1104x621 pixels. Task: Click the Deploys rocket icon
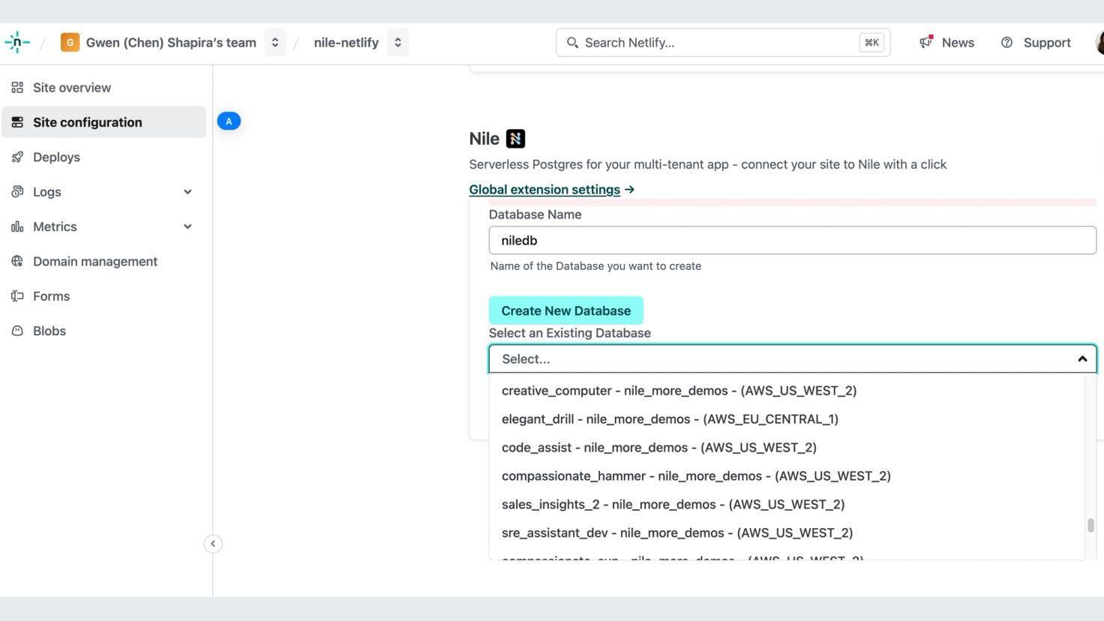(17, 157)
